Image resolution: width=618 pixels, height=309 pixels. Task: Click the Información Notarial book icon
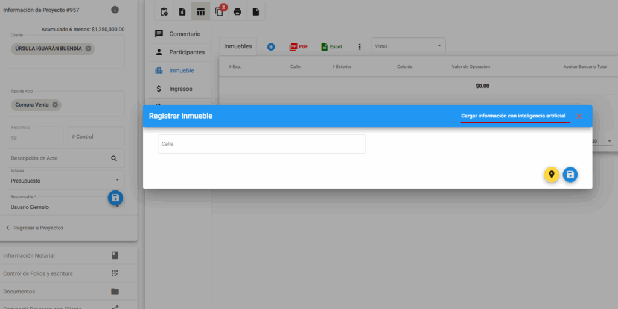(x=115, y=255)
